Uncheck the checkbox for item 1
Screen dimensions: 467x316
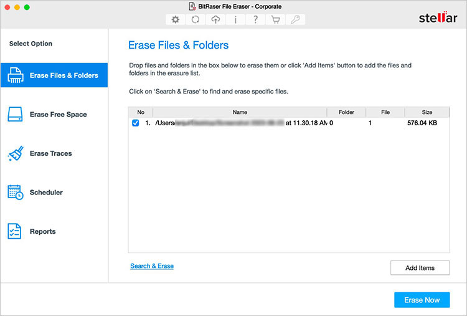(x=136, y=123)
